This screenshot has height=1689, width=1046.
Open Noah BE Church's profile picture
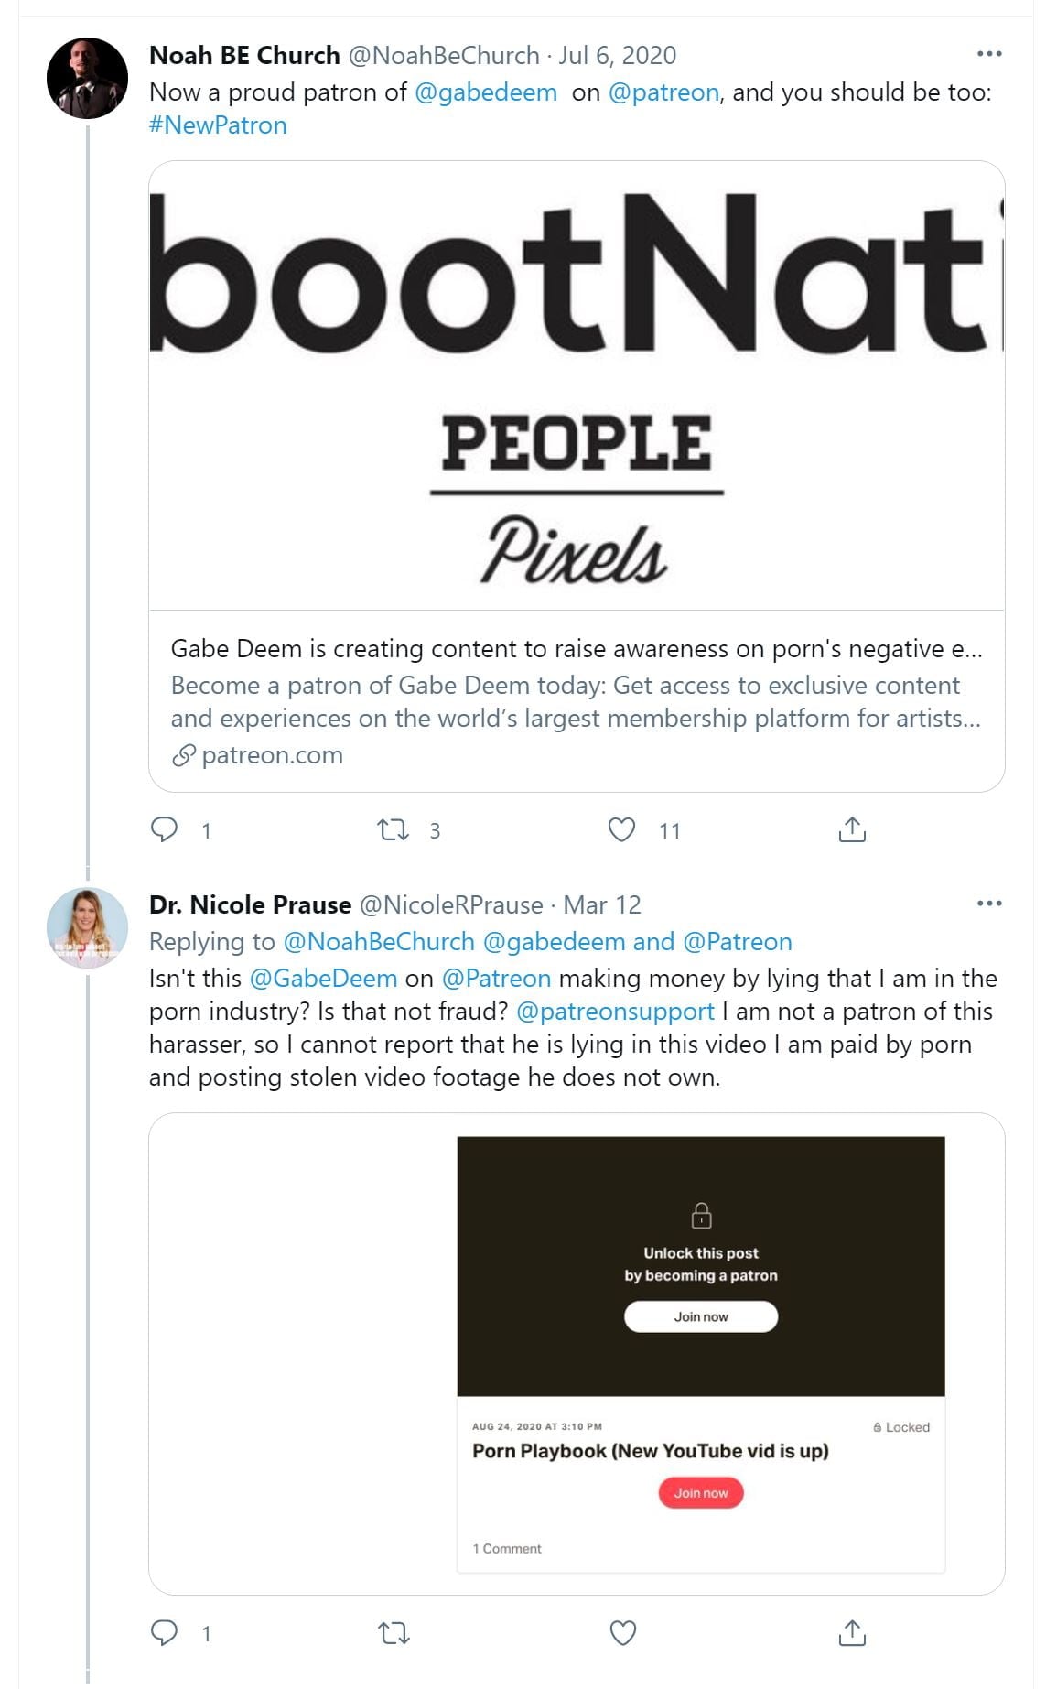point(87,78)
